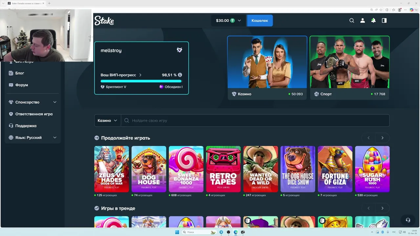The height and width of the screenshot is (236, 420).
Task: Expand the Язык: Русский language chevron
Action: point(55,138)
